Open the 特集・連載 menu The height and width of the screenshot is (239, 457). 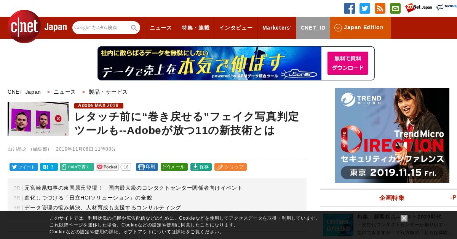click(x=195, y=28)
